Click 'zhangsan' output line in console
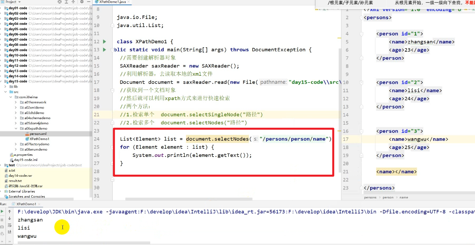 (x=30, y=220)
